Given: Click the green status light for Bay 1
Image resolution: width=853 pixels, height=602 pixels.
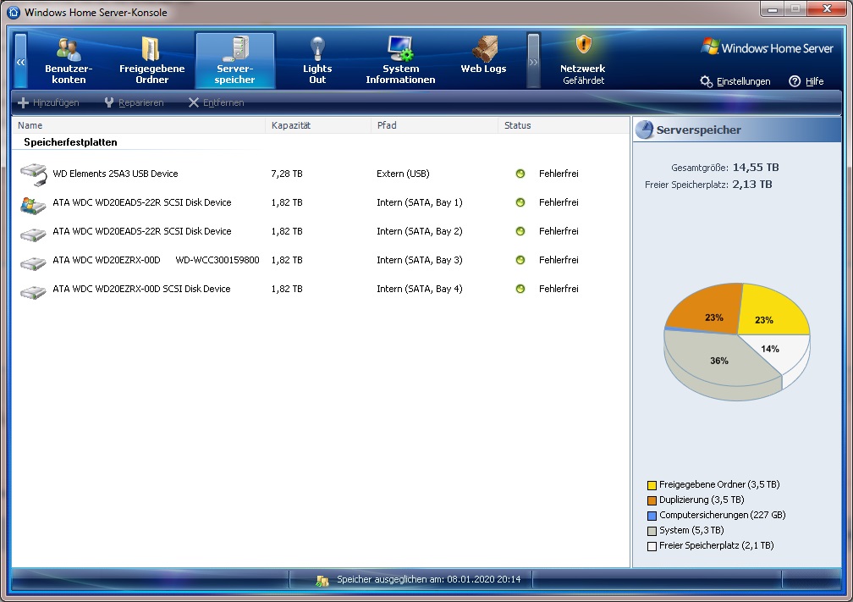Looking at the screenshot, I should pyautogui.click(x=520, y=202).
